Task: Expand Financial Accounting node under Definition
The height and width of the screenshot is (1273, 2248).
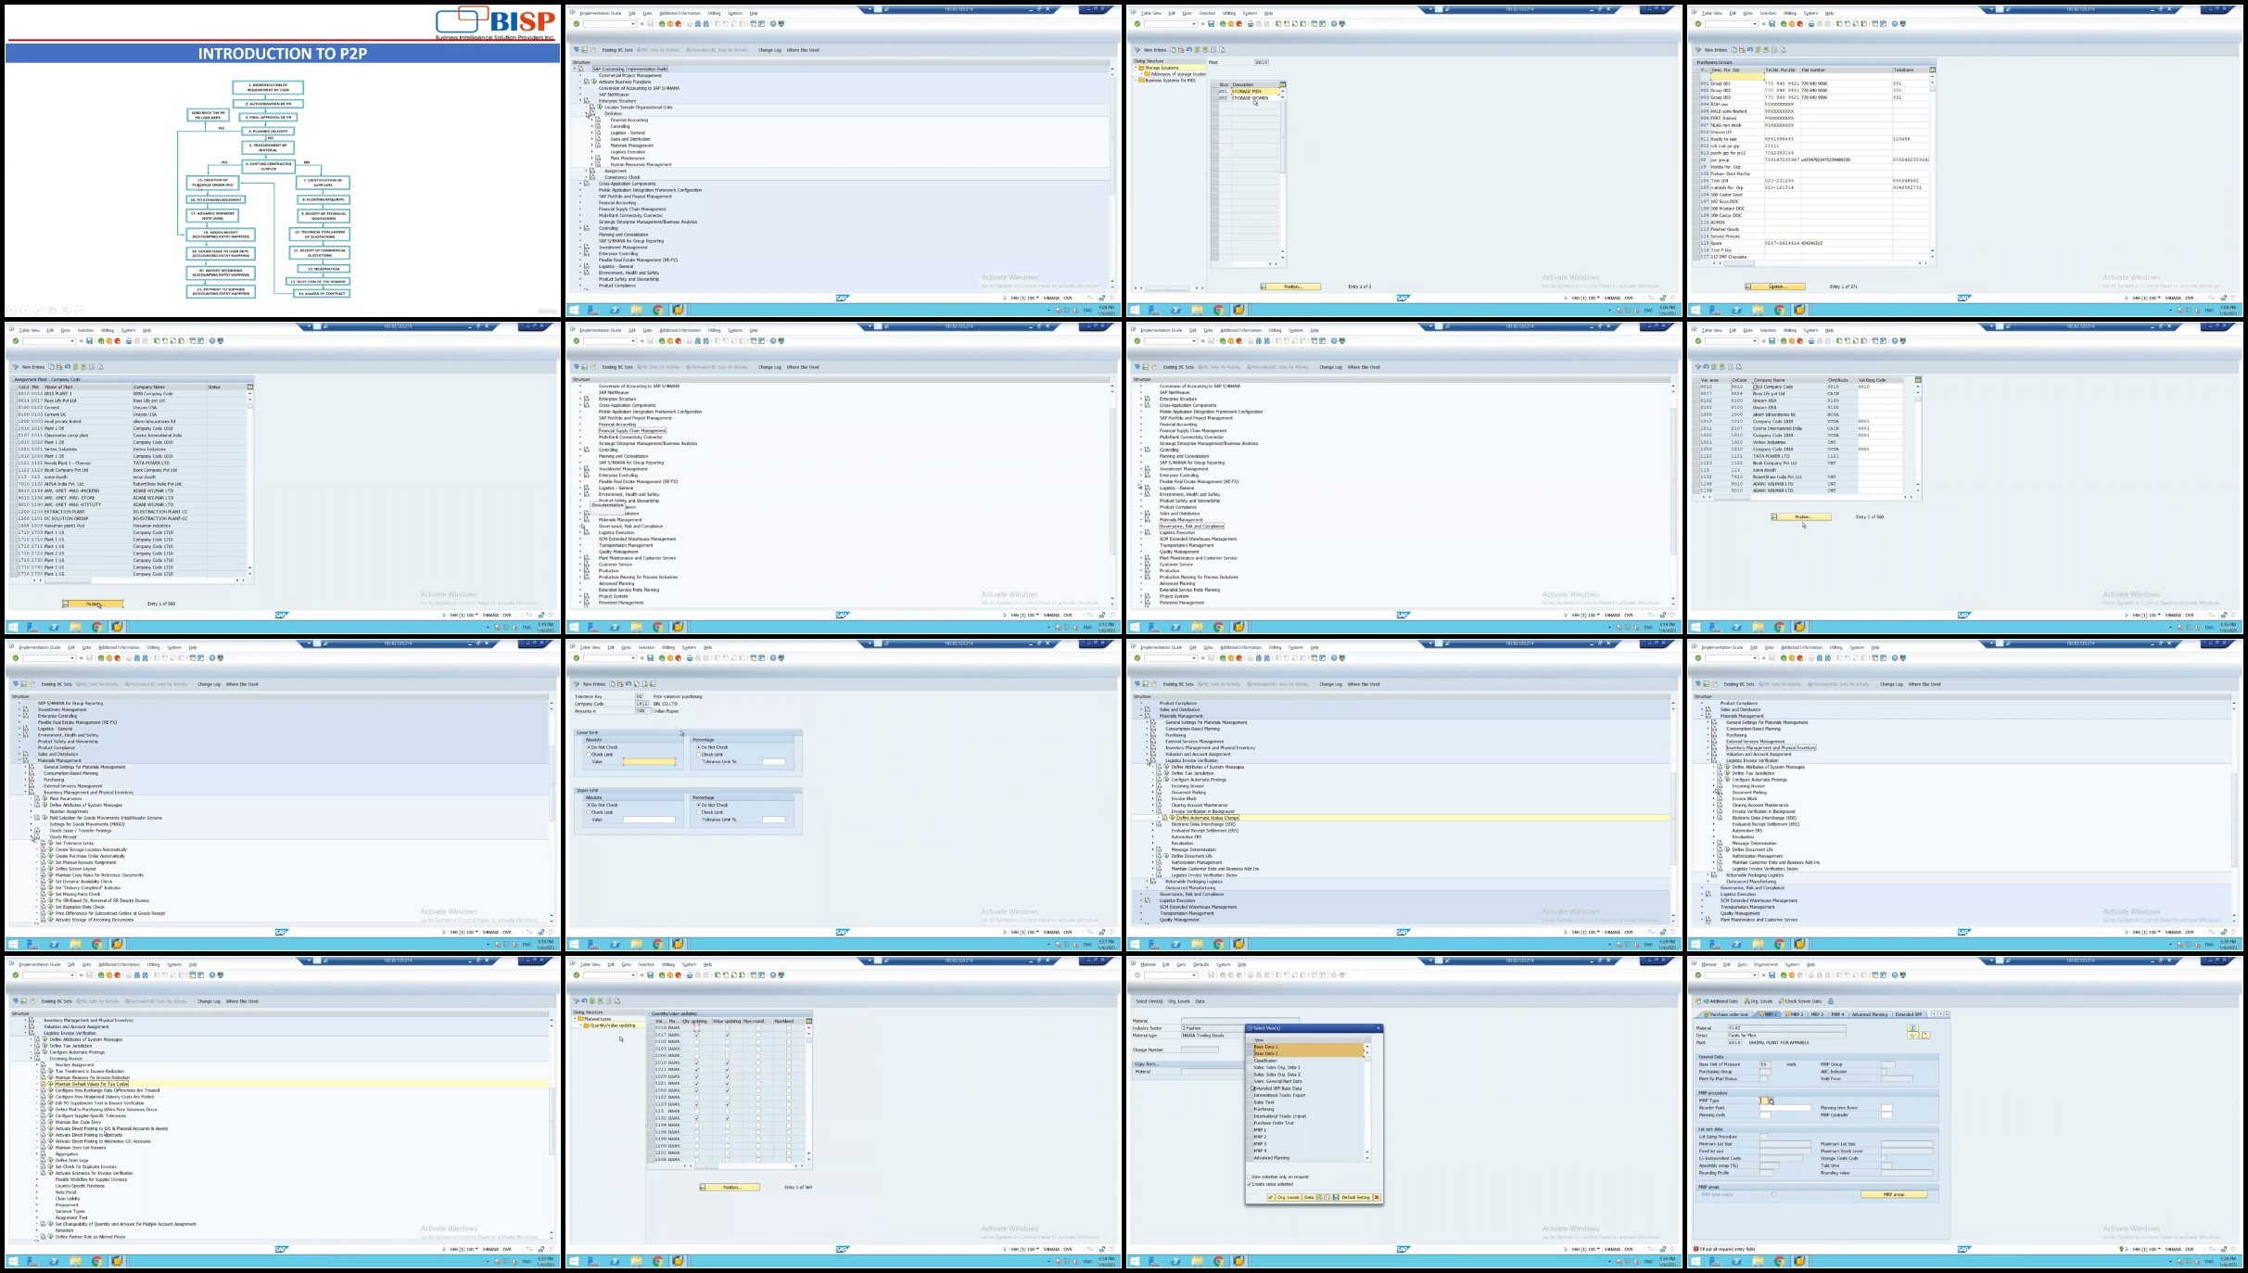Action: coord(592,121)
